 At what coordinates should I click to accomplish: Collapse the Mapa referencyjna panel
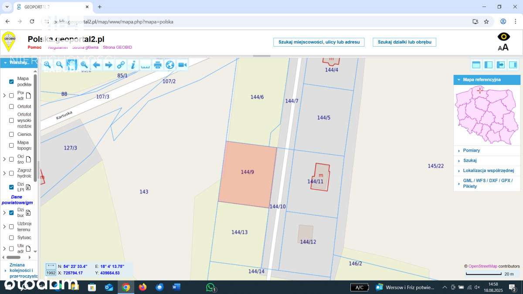487,80
